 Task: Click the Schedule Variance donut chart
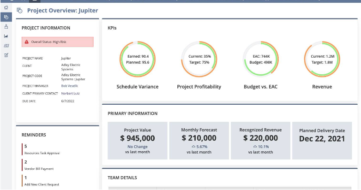(137, 59)
